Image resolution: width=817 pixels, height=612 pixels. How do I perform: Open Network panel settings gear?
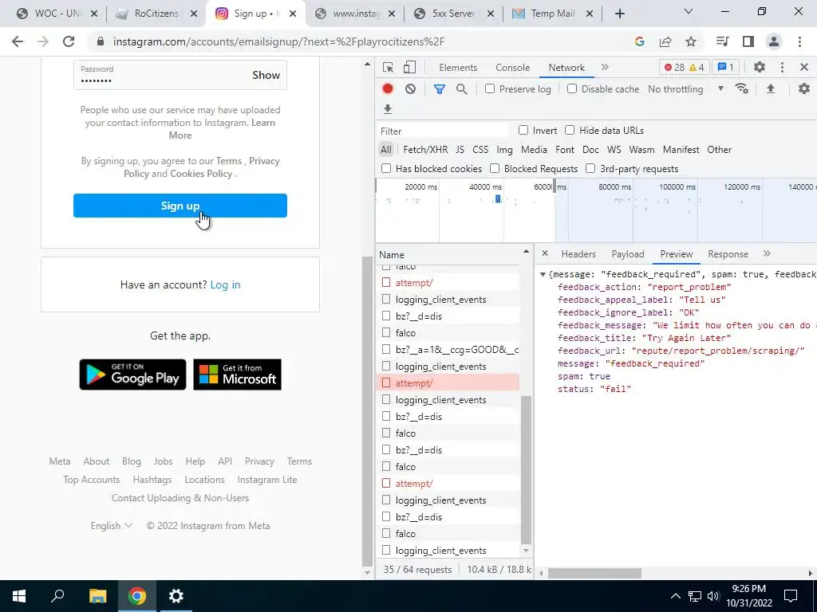point(804,89)
